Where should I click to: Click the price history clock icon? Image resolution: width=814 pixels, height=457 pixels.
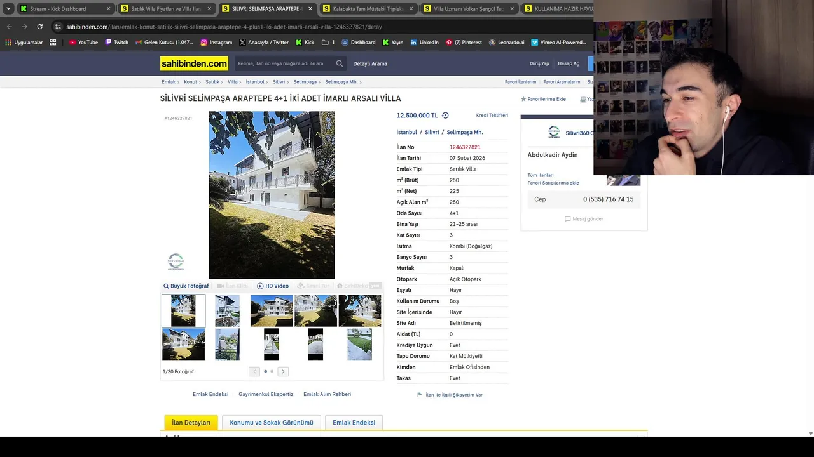(445, 116)
